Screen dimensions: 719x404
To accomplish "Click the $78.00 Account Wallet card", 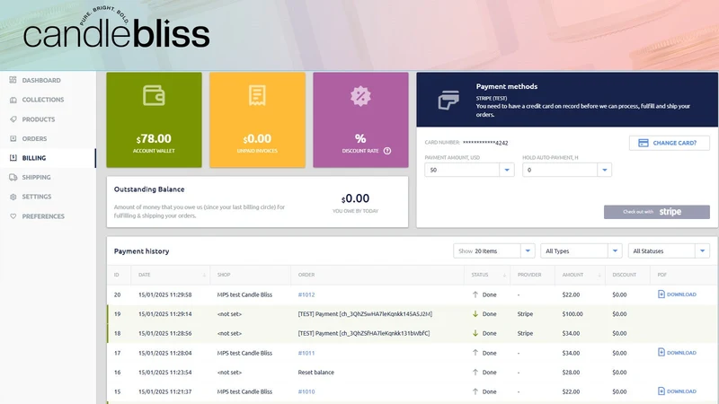I will [154, 120].
